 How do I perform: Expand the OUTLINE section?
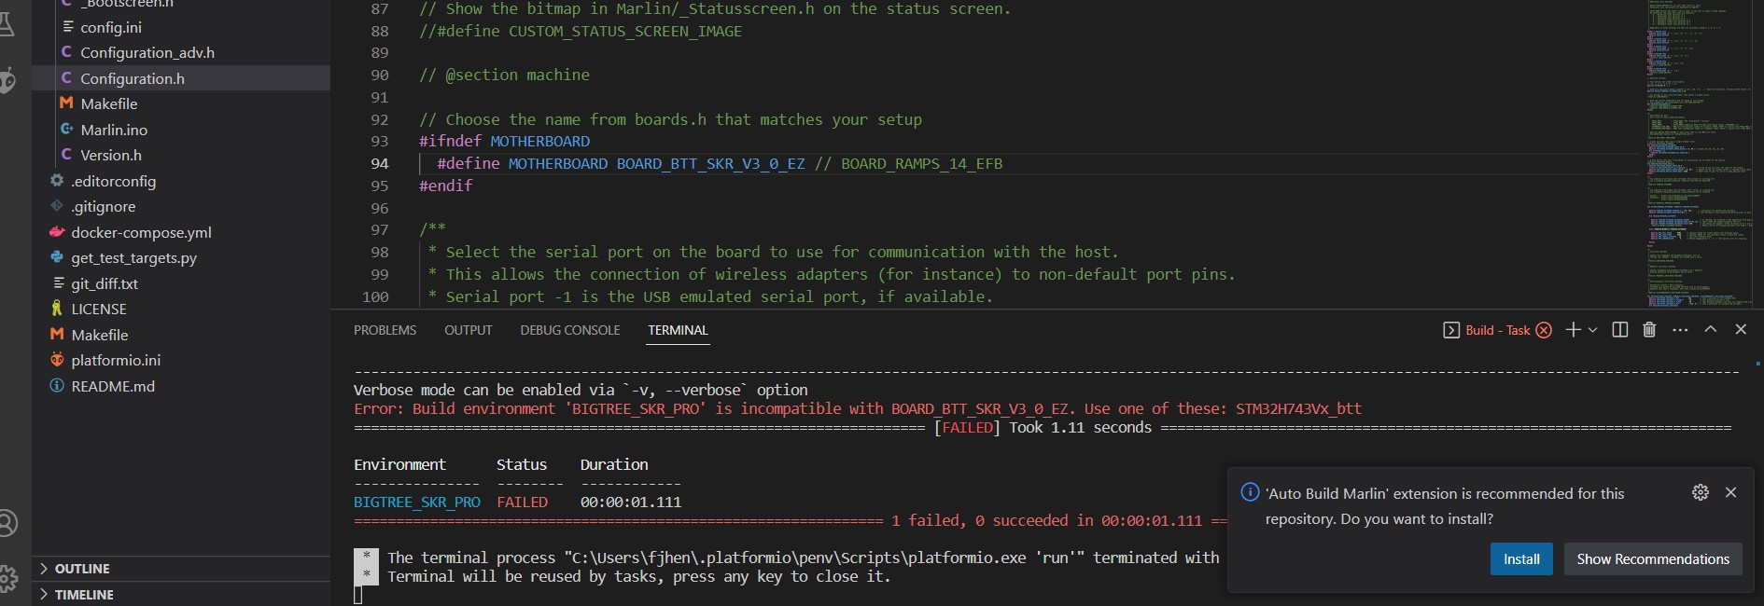coord(82,569)
